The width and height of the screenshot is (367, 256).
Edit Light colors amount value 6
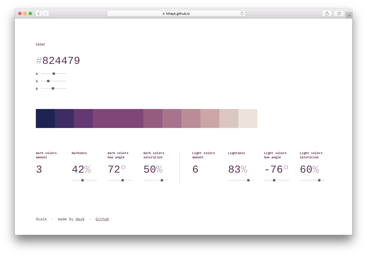pos(195,169)
